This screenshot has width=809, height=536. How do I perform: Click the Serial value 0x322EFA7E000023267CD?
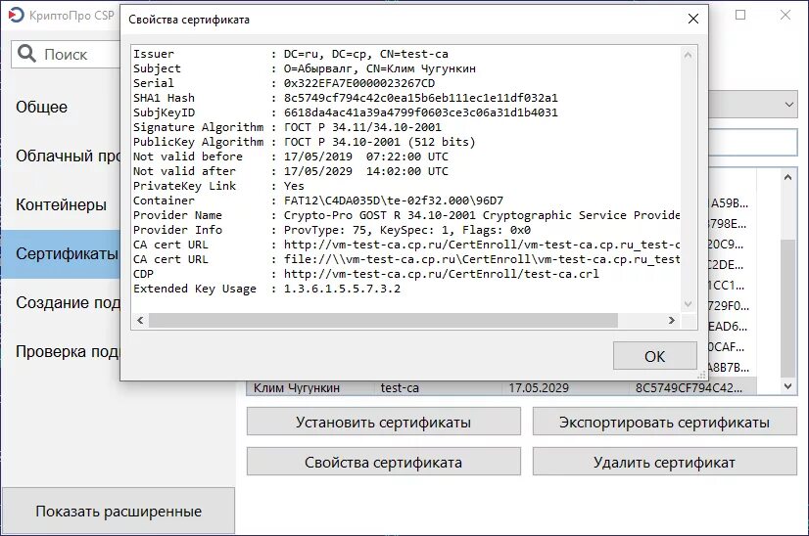coord(359,83)
